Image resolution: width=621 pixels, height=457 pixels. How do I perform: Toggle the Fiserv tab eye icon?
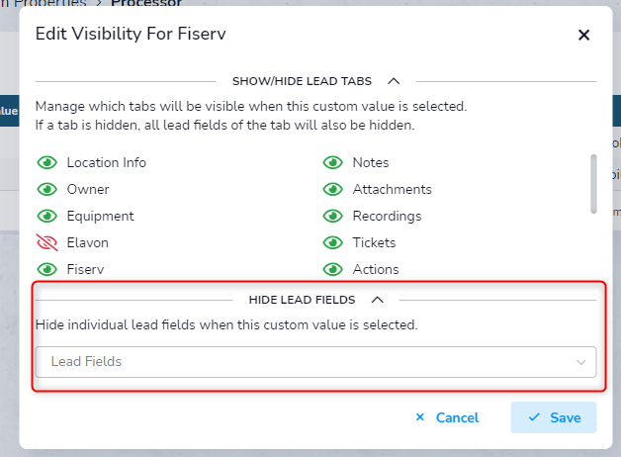(47, 270)
